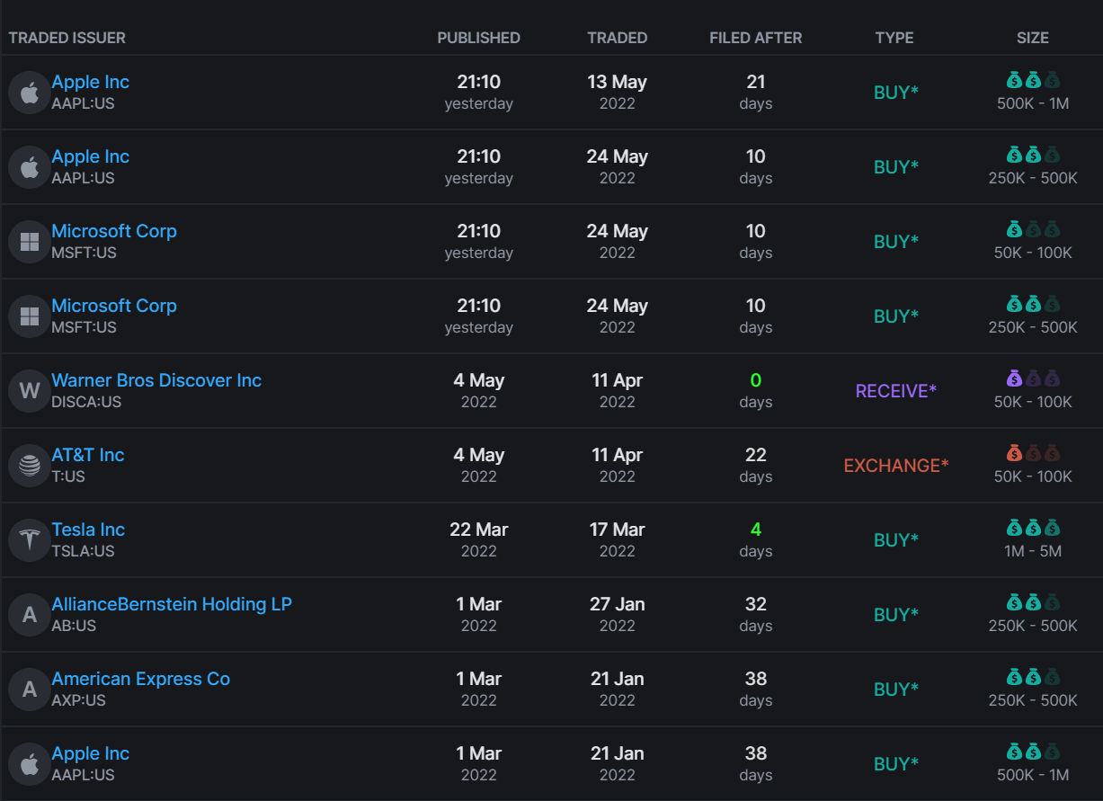
Task: Open the American Express Co link
Action: pos(140,679)
